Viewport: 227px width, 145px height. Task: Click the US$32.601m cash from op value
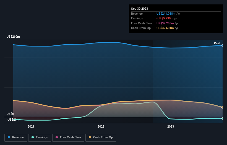pos(165,28)
